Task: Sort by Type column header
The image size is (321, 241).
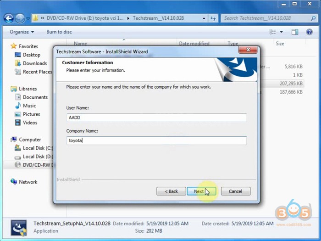Action: click(233, 44)
